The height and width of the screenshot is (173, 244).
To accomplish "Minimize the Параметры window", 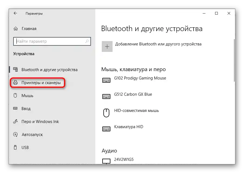I will (204, 14).
